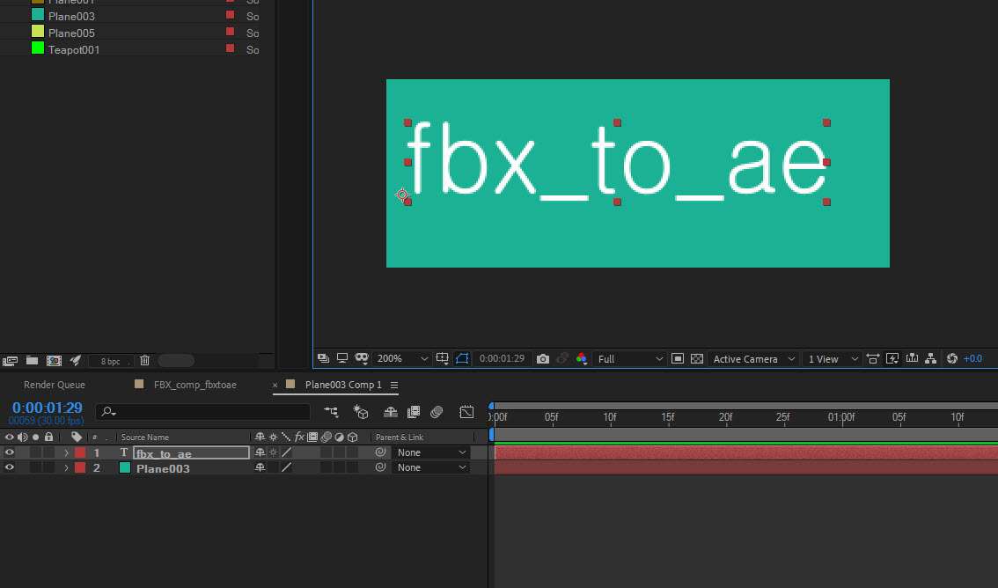
Task: Click the +0.0 exposure value
Action: tap(972, 359)
